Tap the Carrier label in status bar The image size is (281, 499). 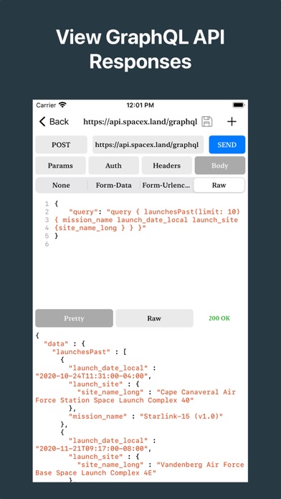pos(46,105)
